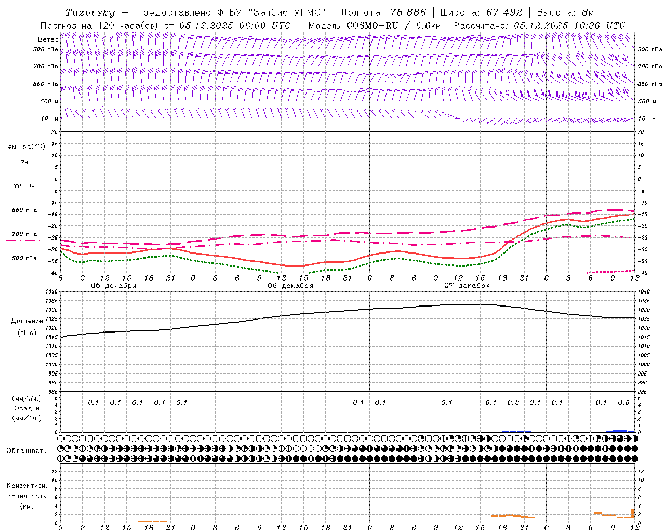Select the Осадки precipitation label
This screenshot has height=532, width=665.
[x=27, y=408]
